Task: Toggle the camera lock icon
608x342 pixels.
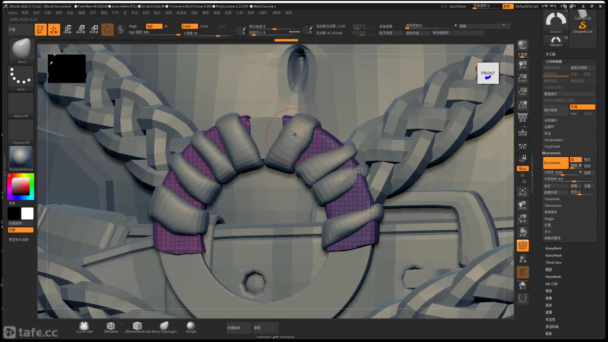Action: tap(522, 158)
